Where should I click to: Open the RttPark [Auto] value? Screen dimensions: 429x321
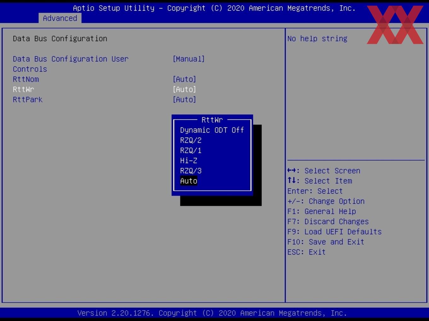(x=184, y=99)
